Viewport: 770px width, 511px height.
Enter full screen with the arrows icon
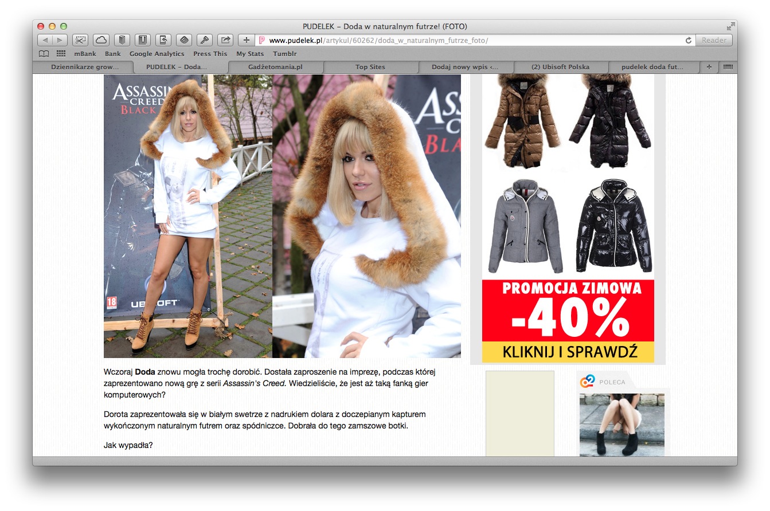[x=730, y=26]
